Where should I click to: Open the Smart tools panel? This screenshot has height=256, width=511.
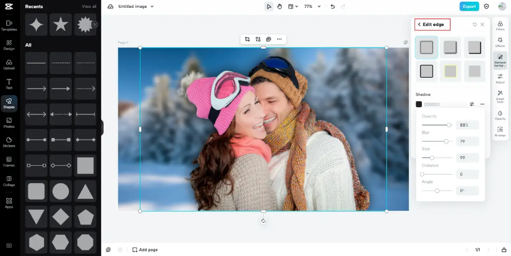[500, 97]
